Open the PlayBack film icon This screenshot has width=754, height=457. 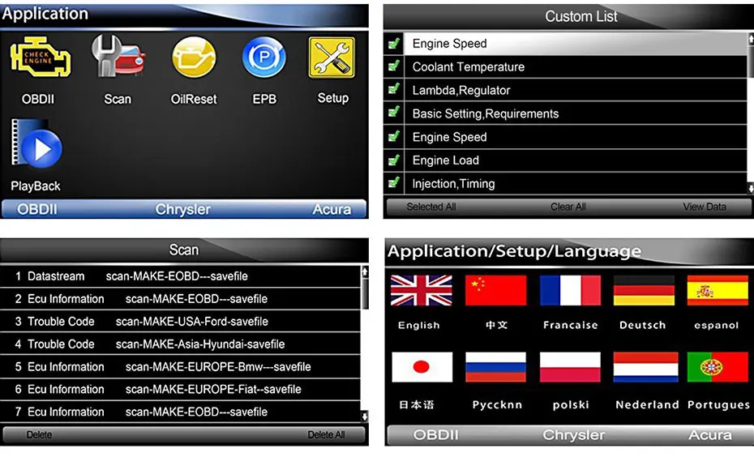(x=37, y=143)
